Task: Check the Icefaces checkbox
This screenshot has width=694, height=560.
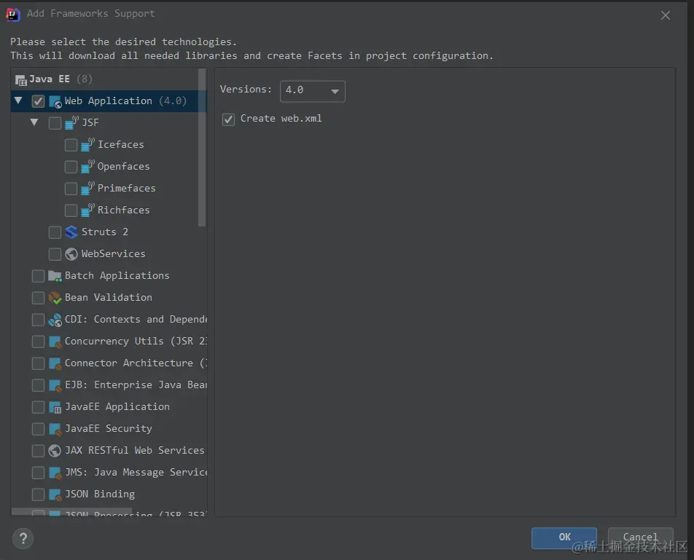Action: [71, 145]
